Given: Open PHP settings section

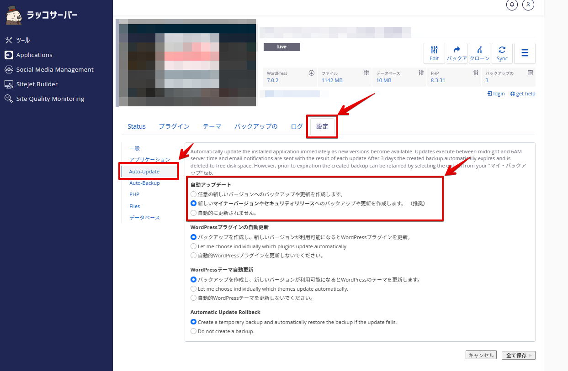Looking at the screenshot, I should coord(134,194).
